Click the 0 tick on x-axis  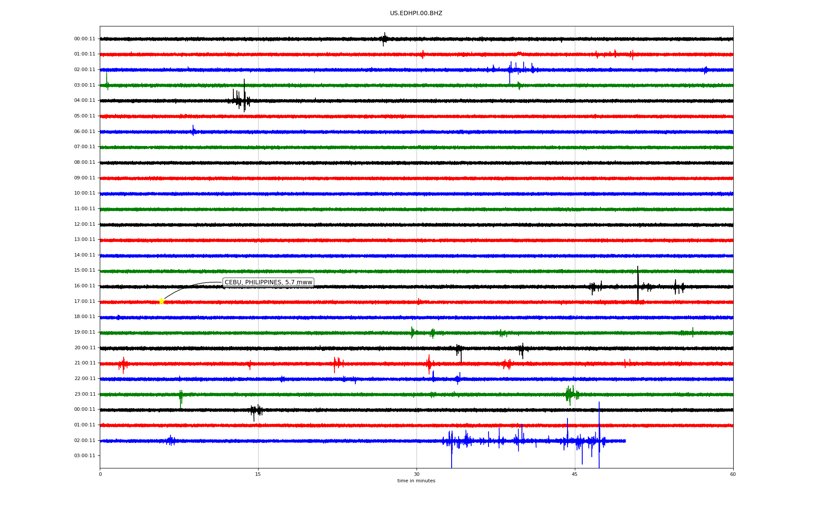coord(100,474)
